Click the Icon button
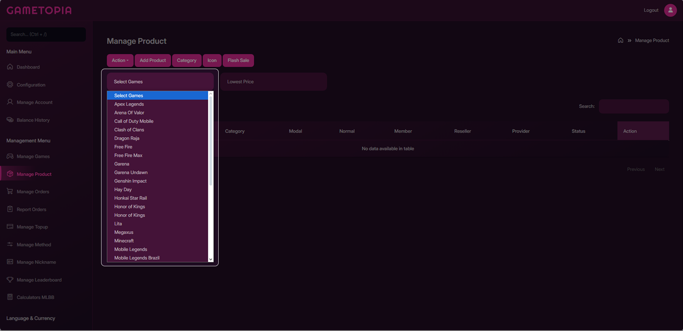This screenshot has height=331, width=683. coord(212,61)
